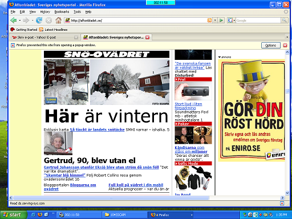Image resolution: width=292 pixels, height=219 pixels.
Task: Dismiss the popup blocked notification bar
Action: 285,45
